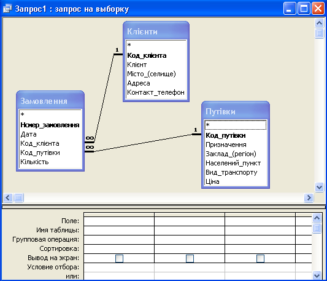Click the tables pane vertical scrollbar thumb
Viewport: 327px width, 281px height.
click(x=319, y=33)
